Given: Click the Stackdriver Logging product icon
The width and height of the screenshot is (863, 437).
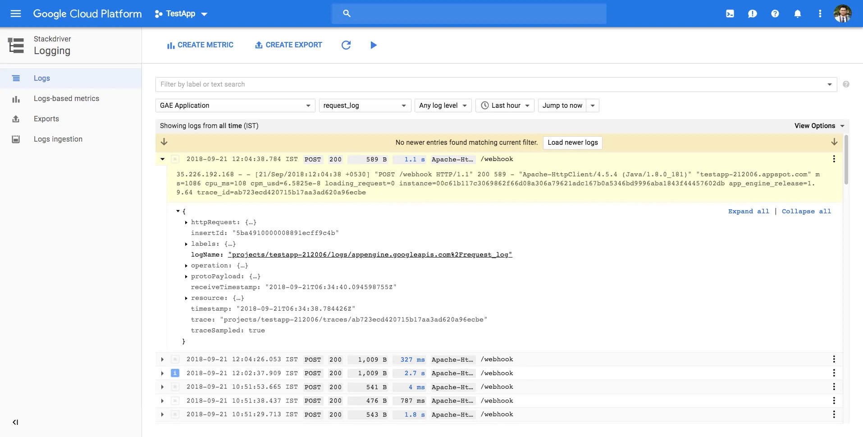Looking at the screenshot, I should [16, 45].
